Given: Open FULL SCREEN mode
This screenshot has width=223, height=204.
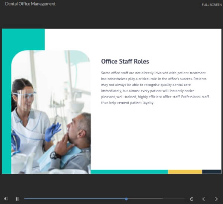Looking at the screenshot, I should [211, 5].
